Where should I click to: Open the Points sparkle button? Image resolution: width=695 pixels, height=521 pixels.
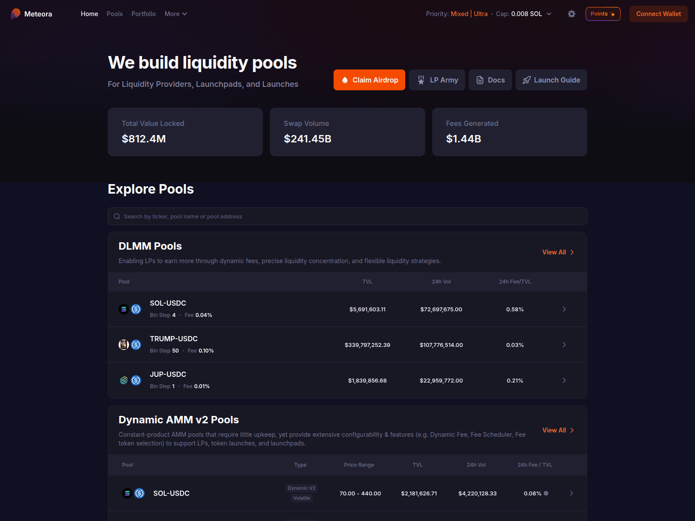(x=602, y=14)
